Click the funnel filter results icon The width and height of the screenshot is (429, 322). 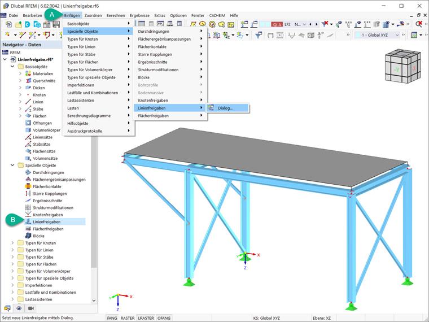259,35
